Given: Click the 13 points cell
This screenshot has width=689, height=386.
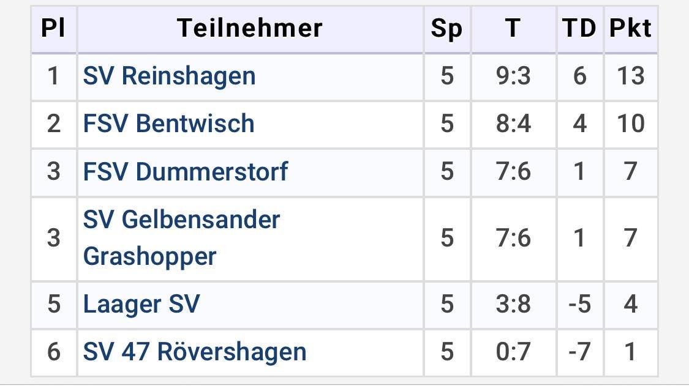Looking at the screenshot, I should pos(630,76).
